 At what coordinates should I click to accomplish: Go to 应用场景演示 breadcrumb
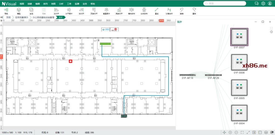tap(22, 17)
